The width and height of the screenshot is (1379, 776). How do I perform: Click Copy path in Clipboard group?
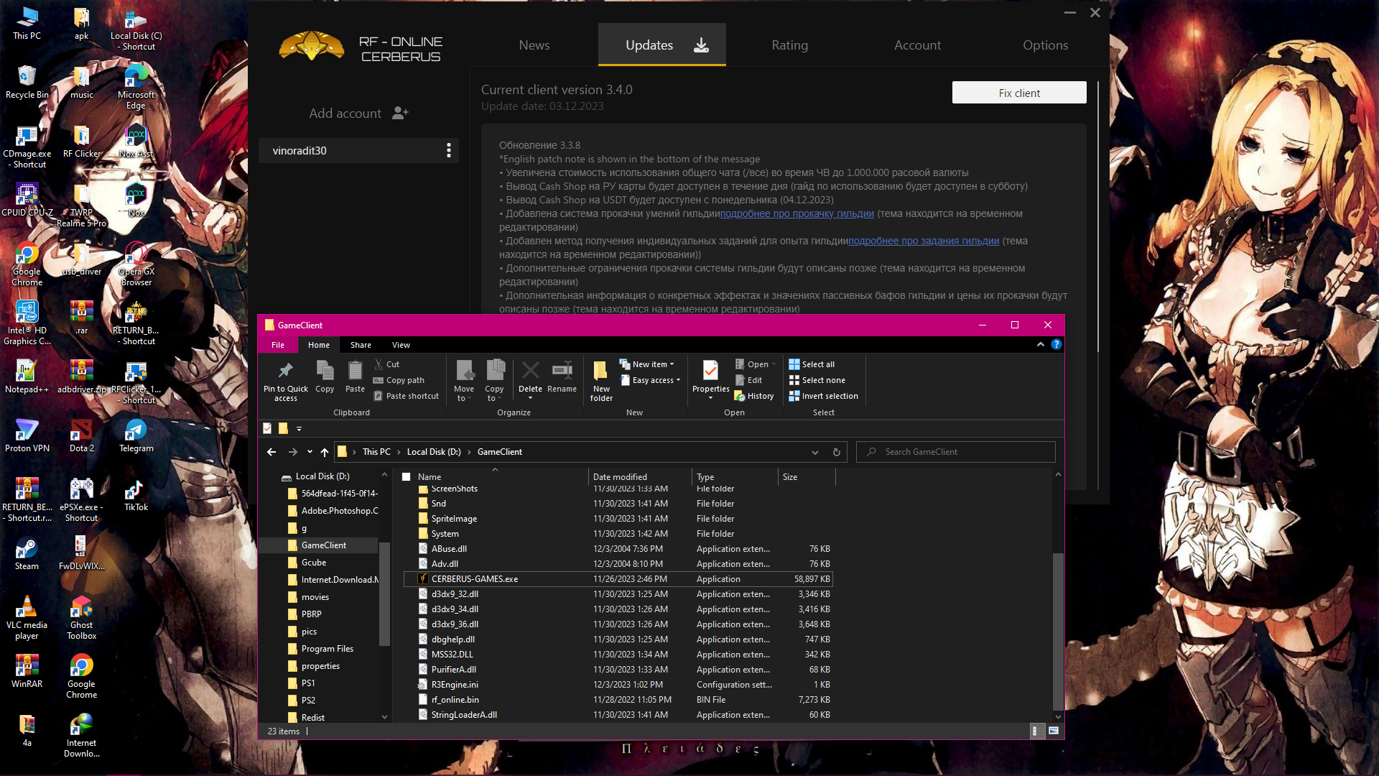[x=399, y=380]
